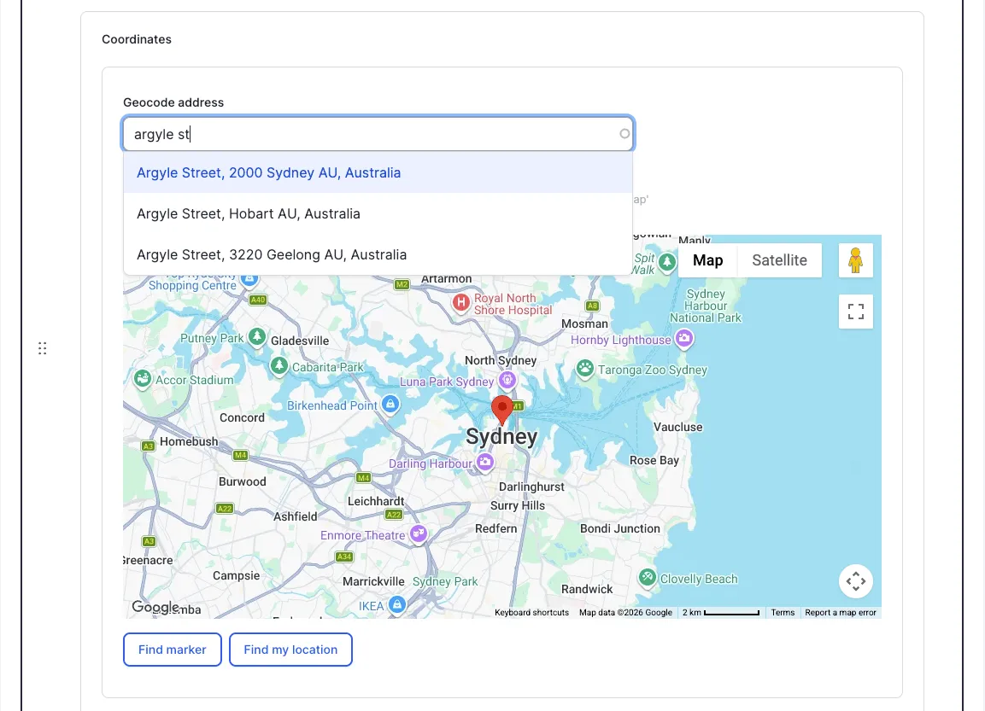Click the Leichhardt map label

click(376, 501)
